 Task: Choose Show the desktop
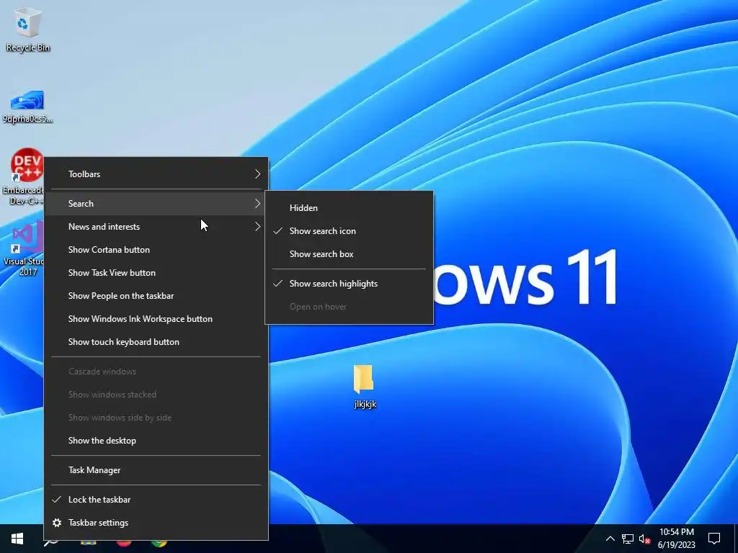pos(156,441)
